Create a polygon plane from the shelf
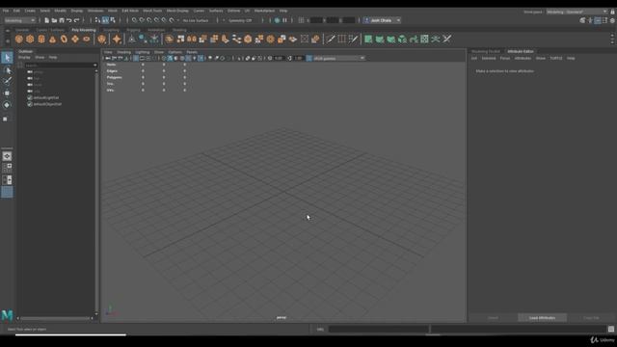Image resolution: width=617 pixels, height=347 pixels. [75, 39]
